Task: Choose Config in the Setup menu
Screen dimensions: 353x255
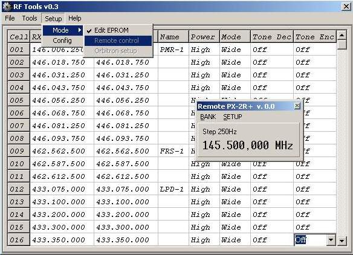Action: tap(62, 40)
